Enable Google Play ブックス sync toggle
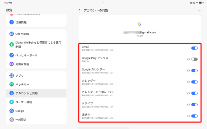This screenshot has height=129, width=207. tap(195, 60)
